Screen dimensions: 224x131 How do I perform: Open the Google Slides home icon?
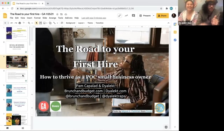point(5,16)
